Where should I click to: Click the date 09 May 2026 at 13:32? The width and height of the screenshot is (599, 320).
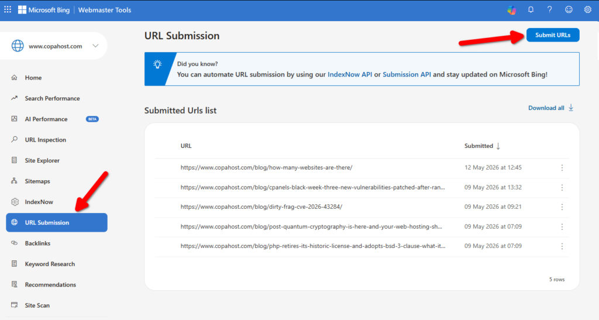(493, 187)
